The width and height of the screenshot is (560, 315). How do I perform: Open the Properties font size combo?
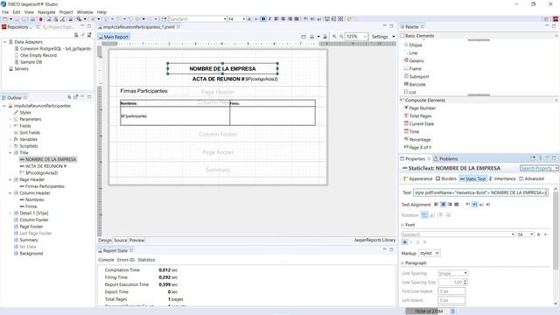click(x=525, y=234)
